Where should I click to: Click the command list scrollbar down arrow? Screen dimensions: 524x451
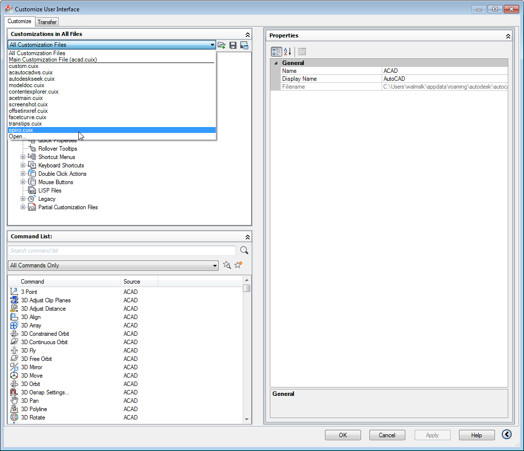[x=247, y=419]
